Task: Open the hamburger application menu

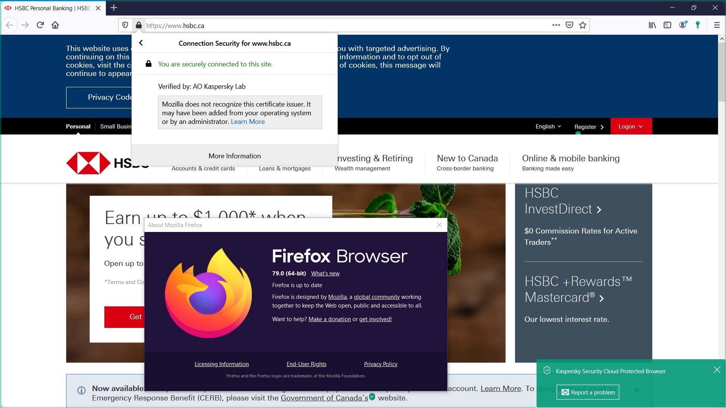Action: coord(717,25)
